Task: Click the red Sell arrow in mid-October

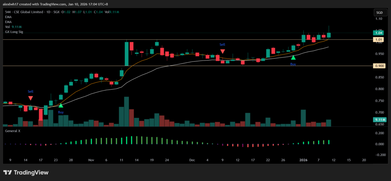Action: pos(30,98)
